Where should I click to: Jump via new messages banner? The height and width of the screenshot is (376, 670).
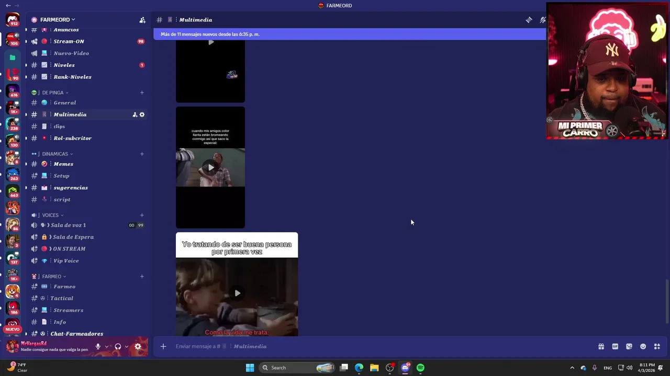[350, 34]
